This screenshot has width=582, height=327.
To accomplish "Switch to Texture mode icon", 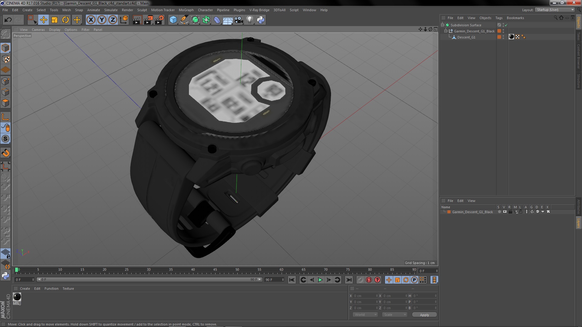I will 5,59.
